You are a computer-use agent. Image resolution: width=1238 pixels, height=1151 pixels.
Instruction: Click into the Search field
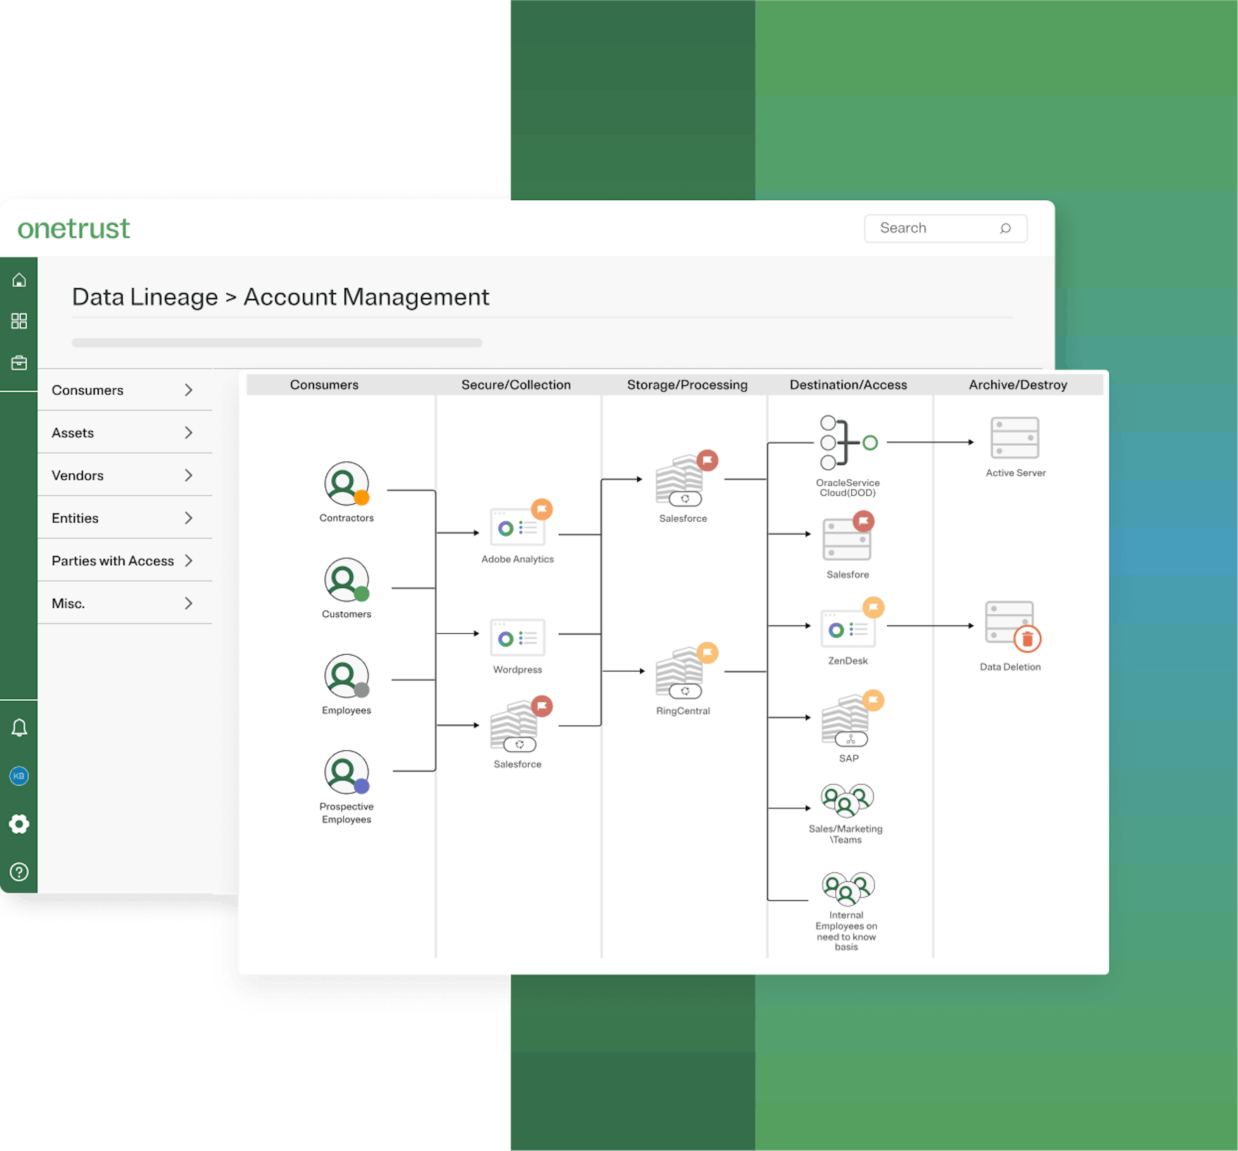point(945,229)
